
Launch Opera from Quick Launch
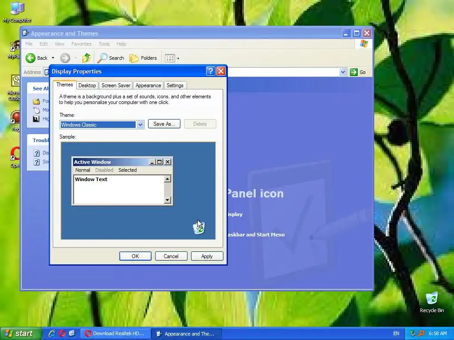click(62, 333)
